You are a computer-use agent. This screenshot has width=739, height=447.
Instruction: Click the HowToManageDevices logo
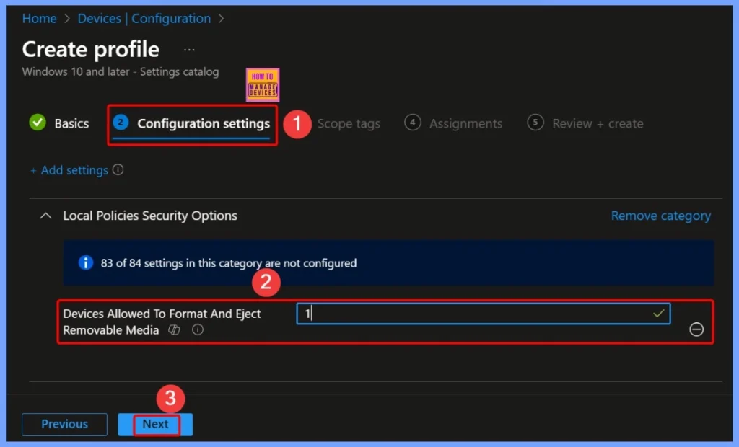(262, 84)
